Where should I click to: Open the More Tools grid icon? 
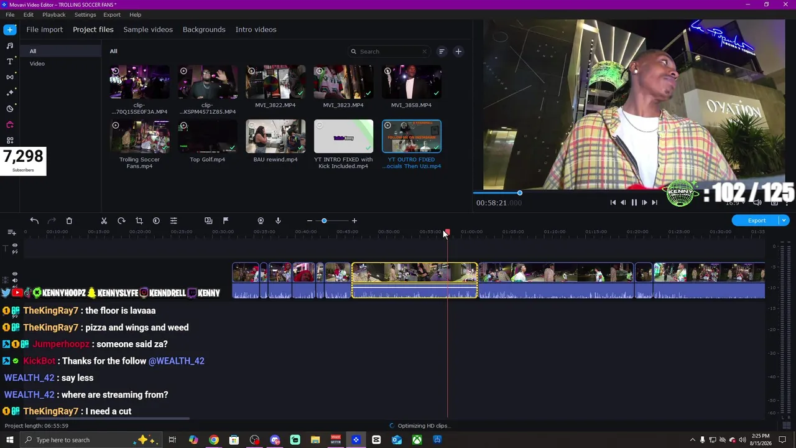[10, 141]
